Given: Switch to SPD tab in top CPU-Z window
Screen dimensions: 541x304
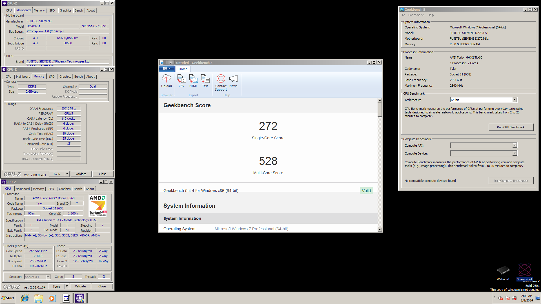Looking at the screenshot, I should 52,10.
